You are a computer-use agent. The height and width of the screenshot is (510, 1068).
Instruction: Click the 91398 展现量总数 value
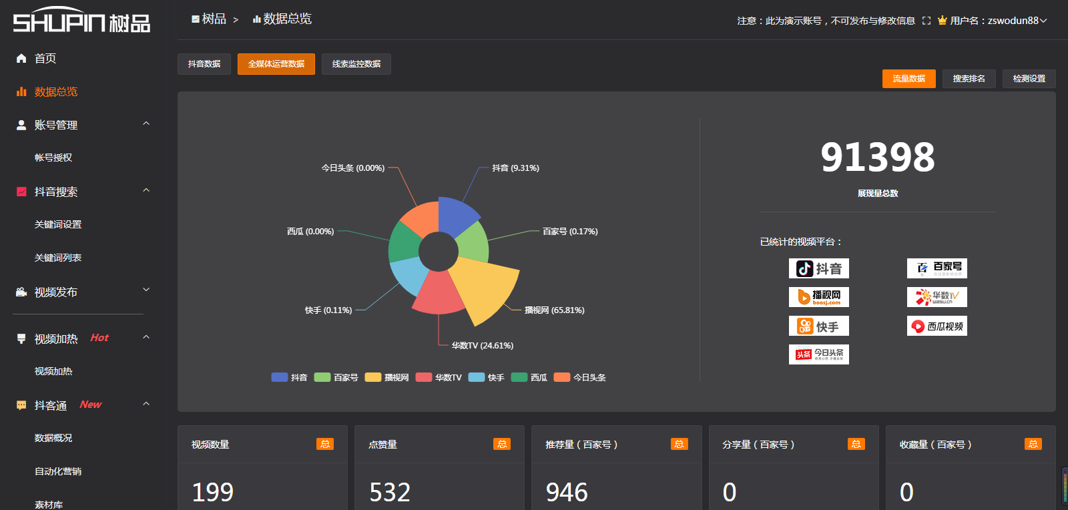(878, 158)
